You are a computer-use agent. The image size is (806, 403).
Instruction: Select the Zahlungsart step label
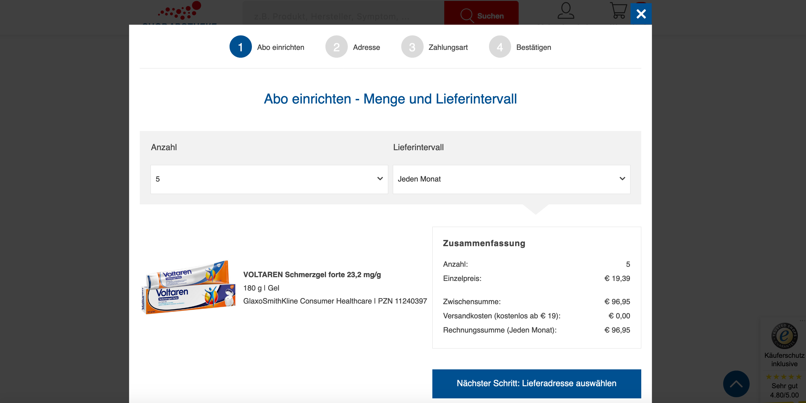click(x=448, y=48)
